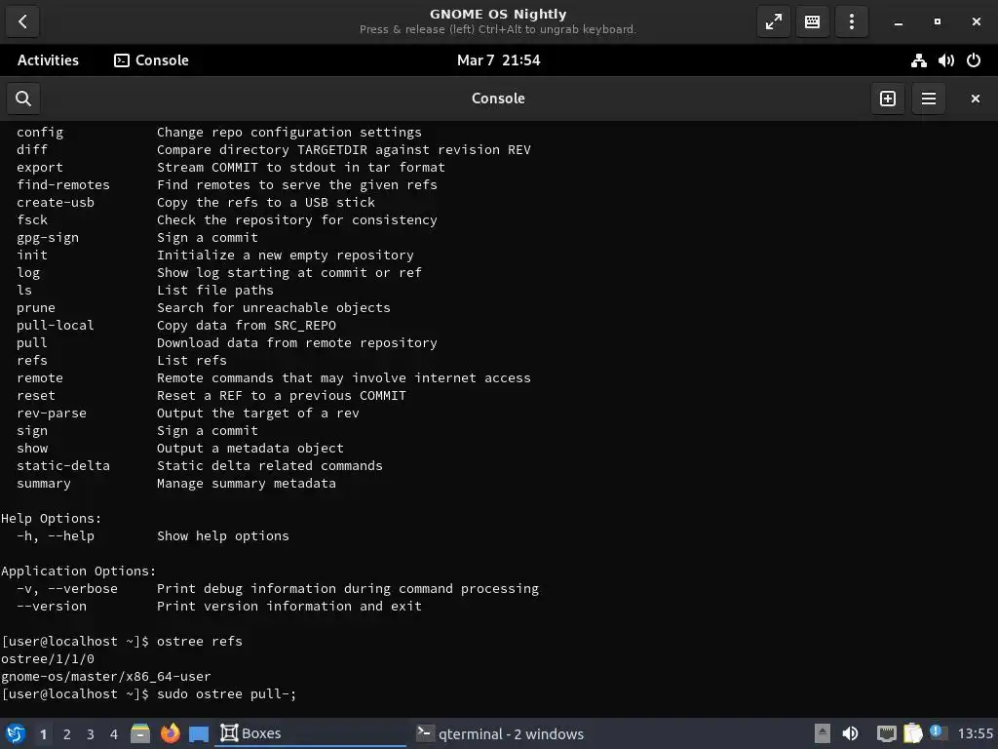This screenshot has width=998, height=749.
Task: Click the notification tray icon
Action: coord(937,732)
